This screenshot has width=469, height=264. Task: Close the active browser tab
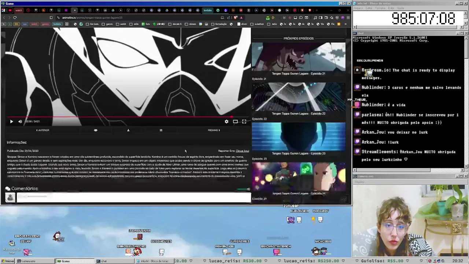tap(75, 10)
